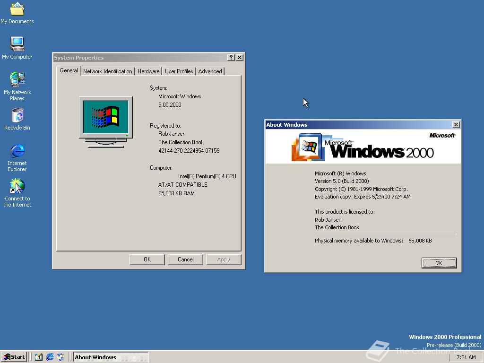Screen dimensions: 484x363
Task: Click Rob Jansen in About Windows
Action: click(328, 220)
